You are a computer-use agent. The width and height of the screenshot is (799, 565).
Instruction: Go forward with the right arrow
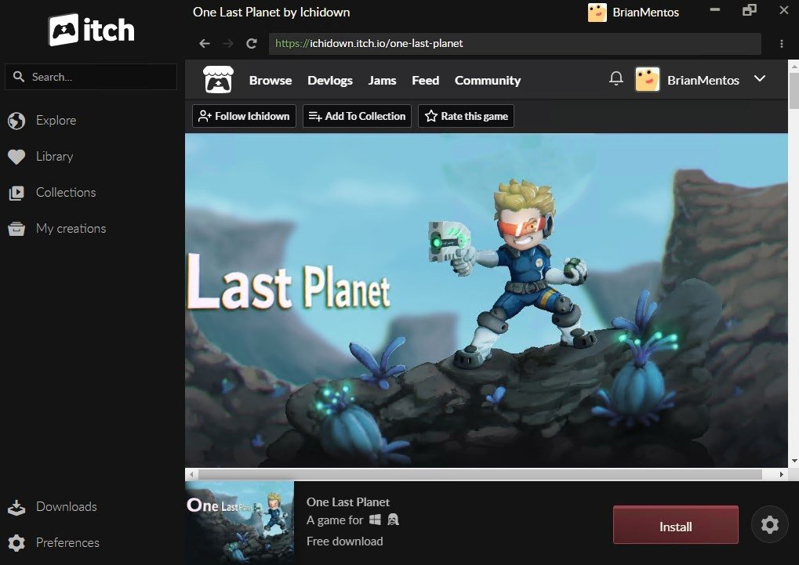[x=227, y=44]
